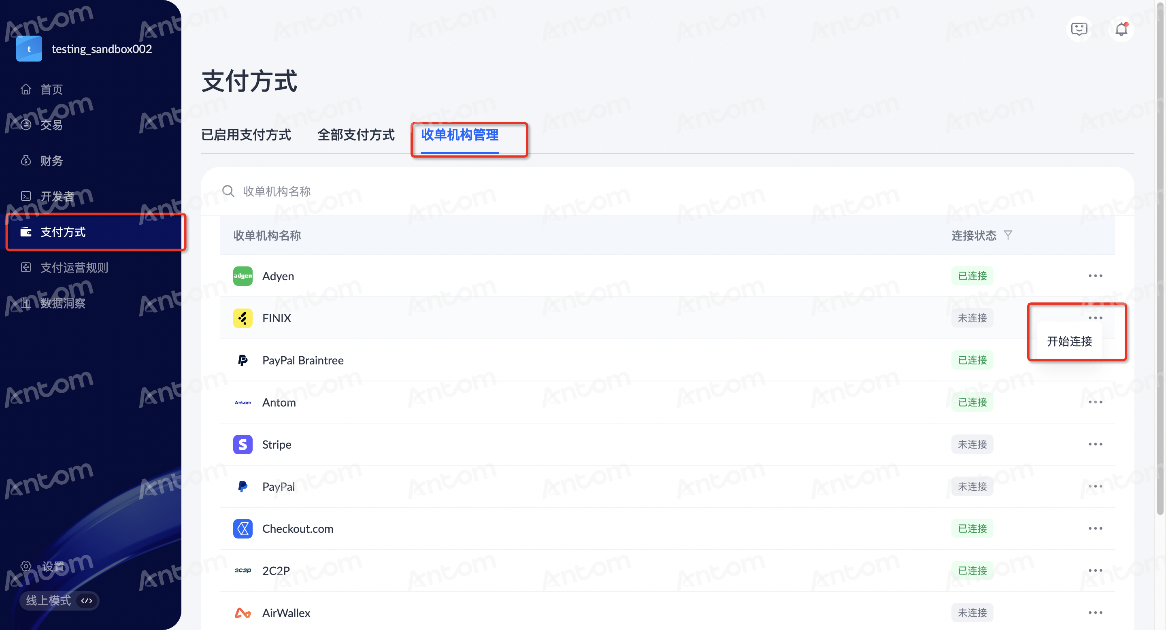Click the gear icon beside 设置
Image resolution: width=1166 pixels, height=630 pixels.
pyautogui.click(x=26, y=566)
